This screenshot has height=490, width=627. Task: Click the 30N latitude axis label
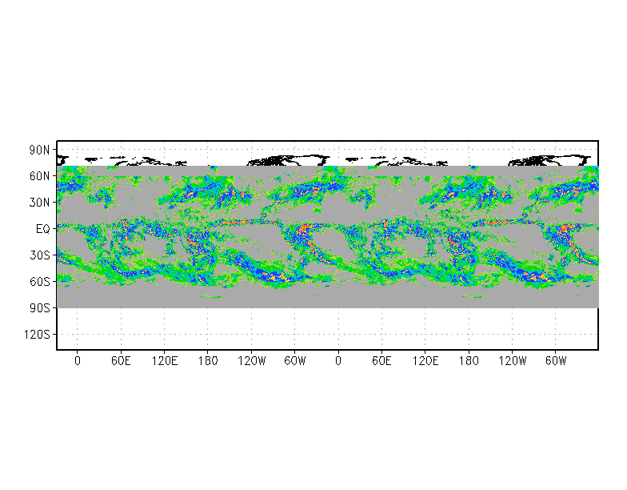[x=40, y=203]
